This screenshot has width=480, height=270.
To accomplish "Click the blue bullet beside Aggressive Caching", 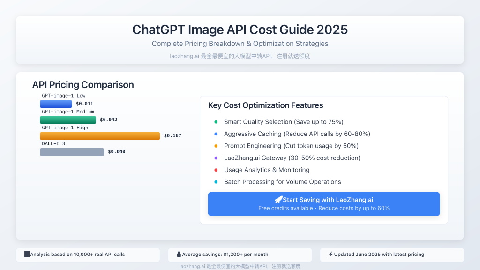I will click(216, 134).
